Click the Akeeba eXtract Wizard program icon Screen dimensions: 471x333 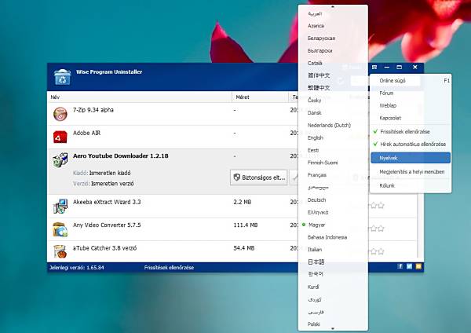[60, 207]
